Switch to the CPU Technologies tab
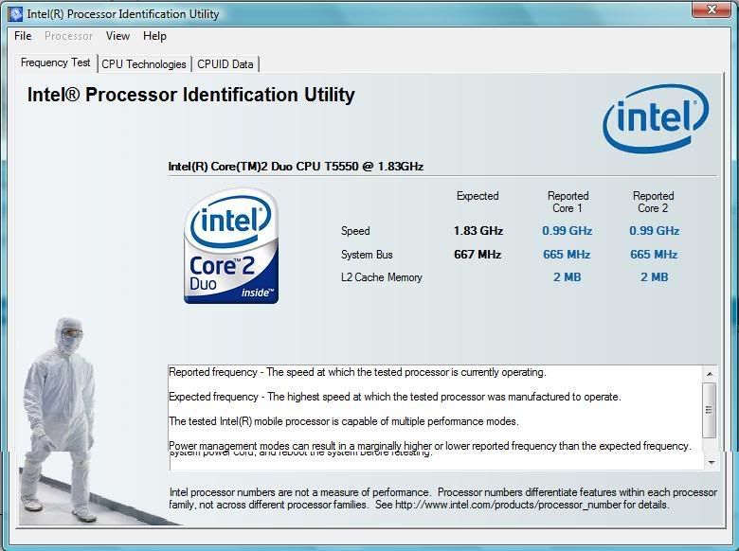The height and width of the screenshot is (551, 739). 144,64
